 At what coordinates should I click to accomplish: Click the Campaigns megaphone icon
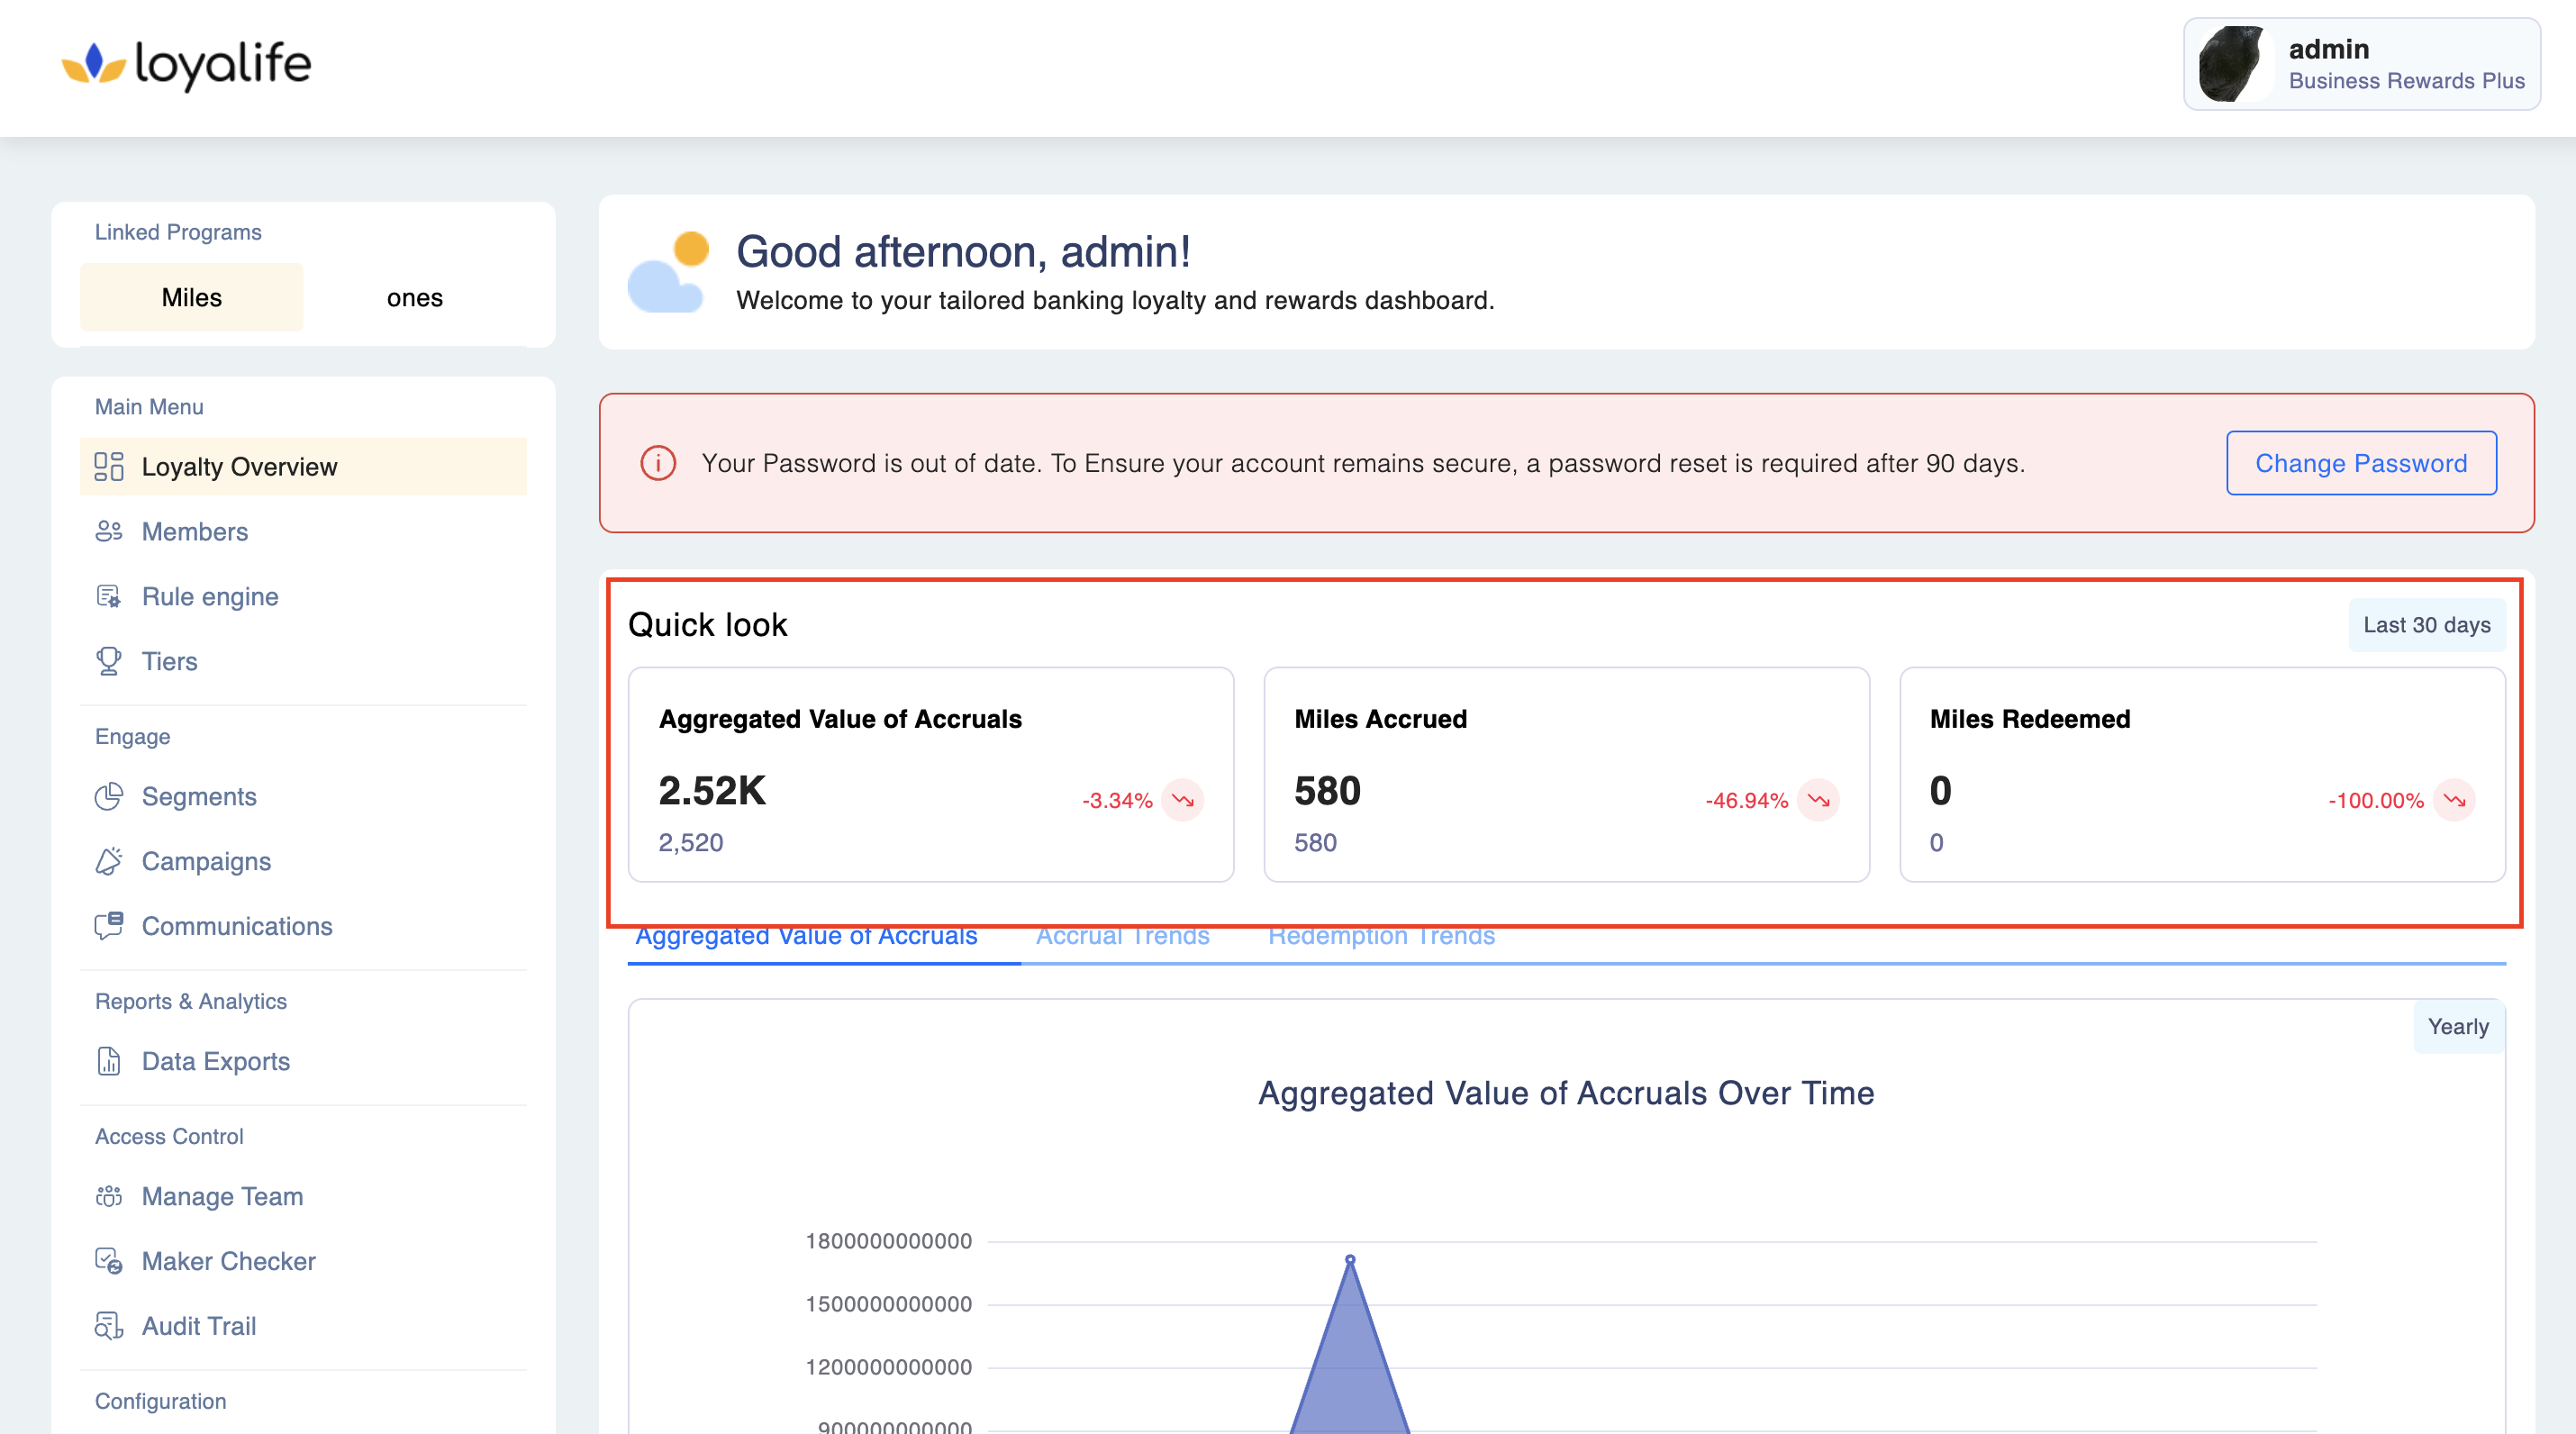click(108, 861)
